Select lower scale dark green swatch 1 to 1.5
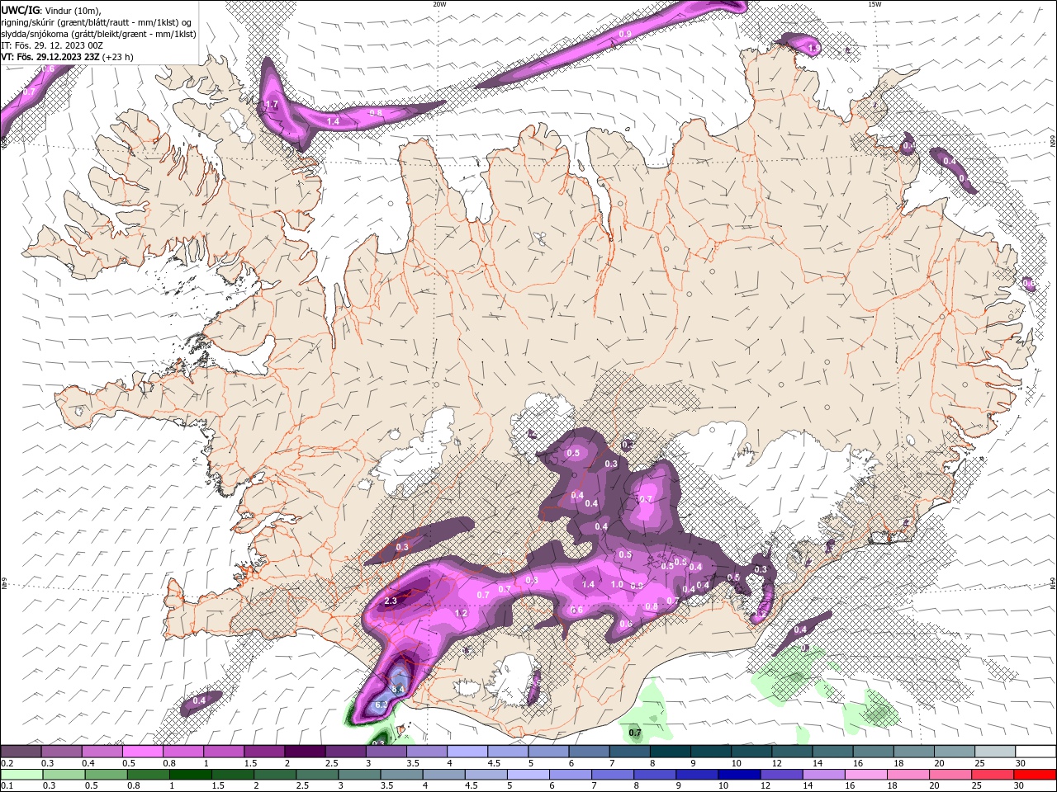Viewport: 1057px width, 792px height. click(190, 775)
